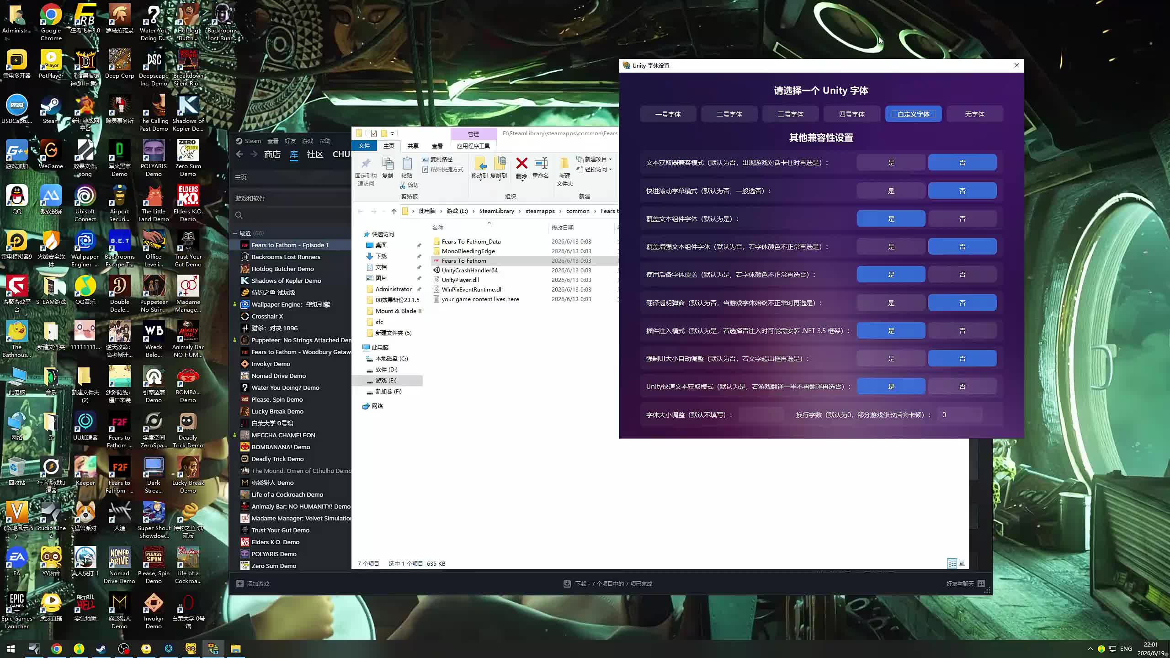1170x658 pixels.
Task: Click the Delete (删除) icon in Explorer ribbon
Action: 521,164
